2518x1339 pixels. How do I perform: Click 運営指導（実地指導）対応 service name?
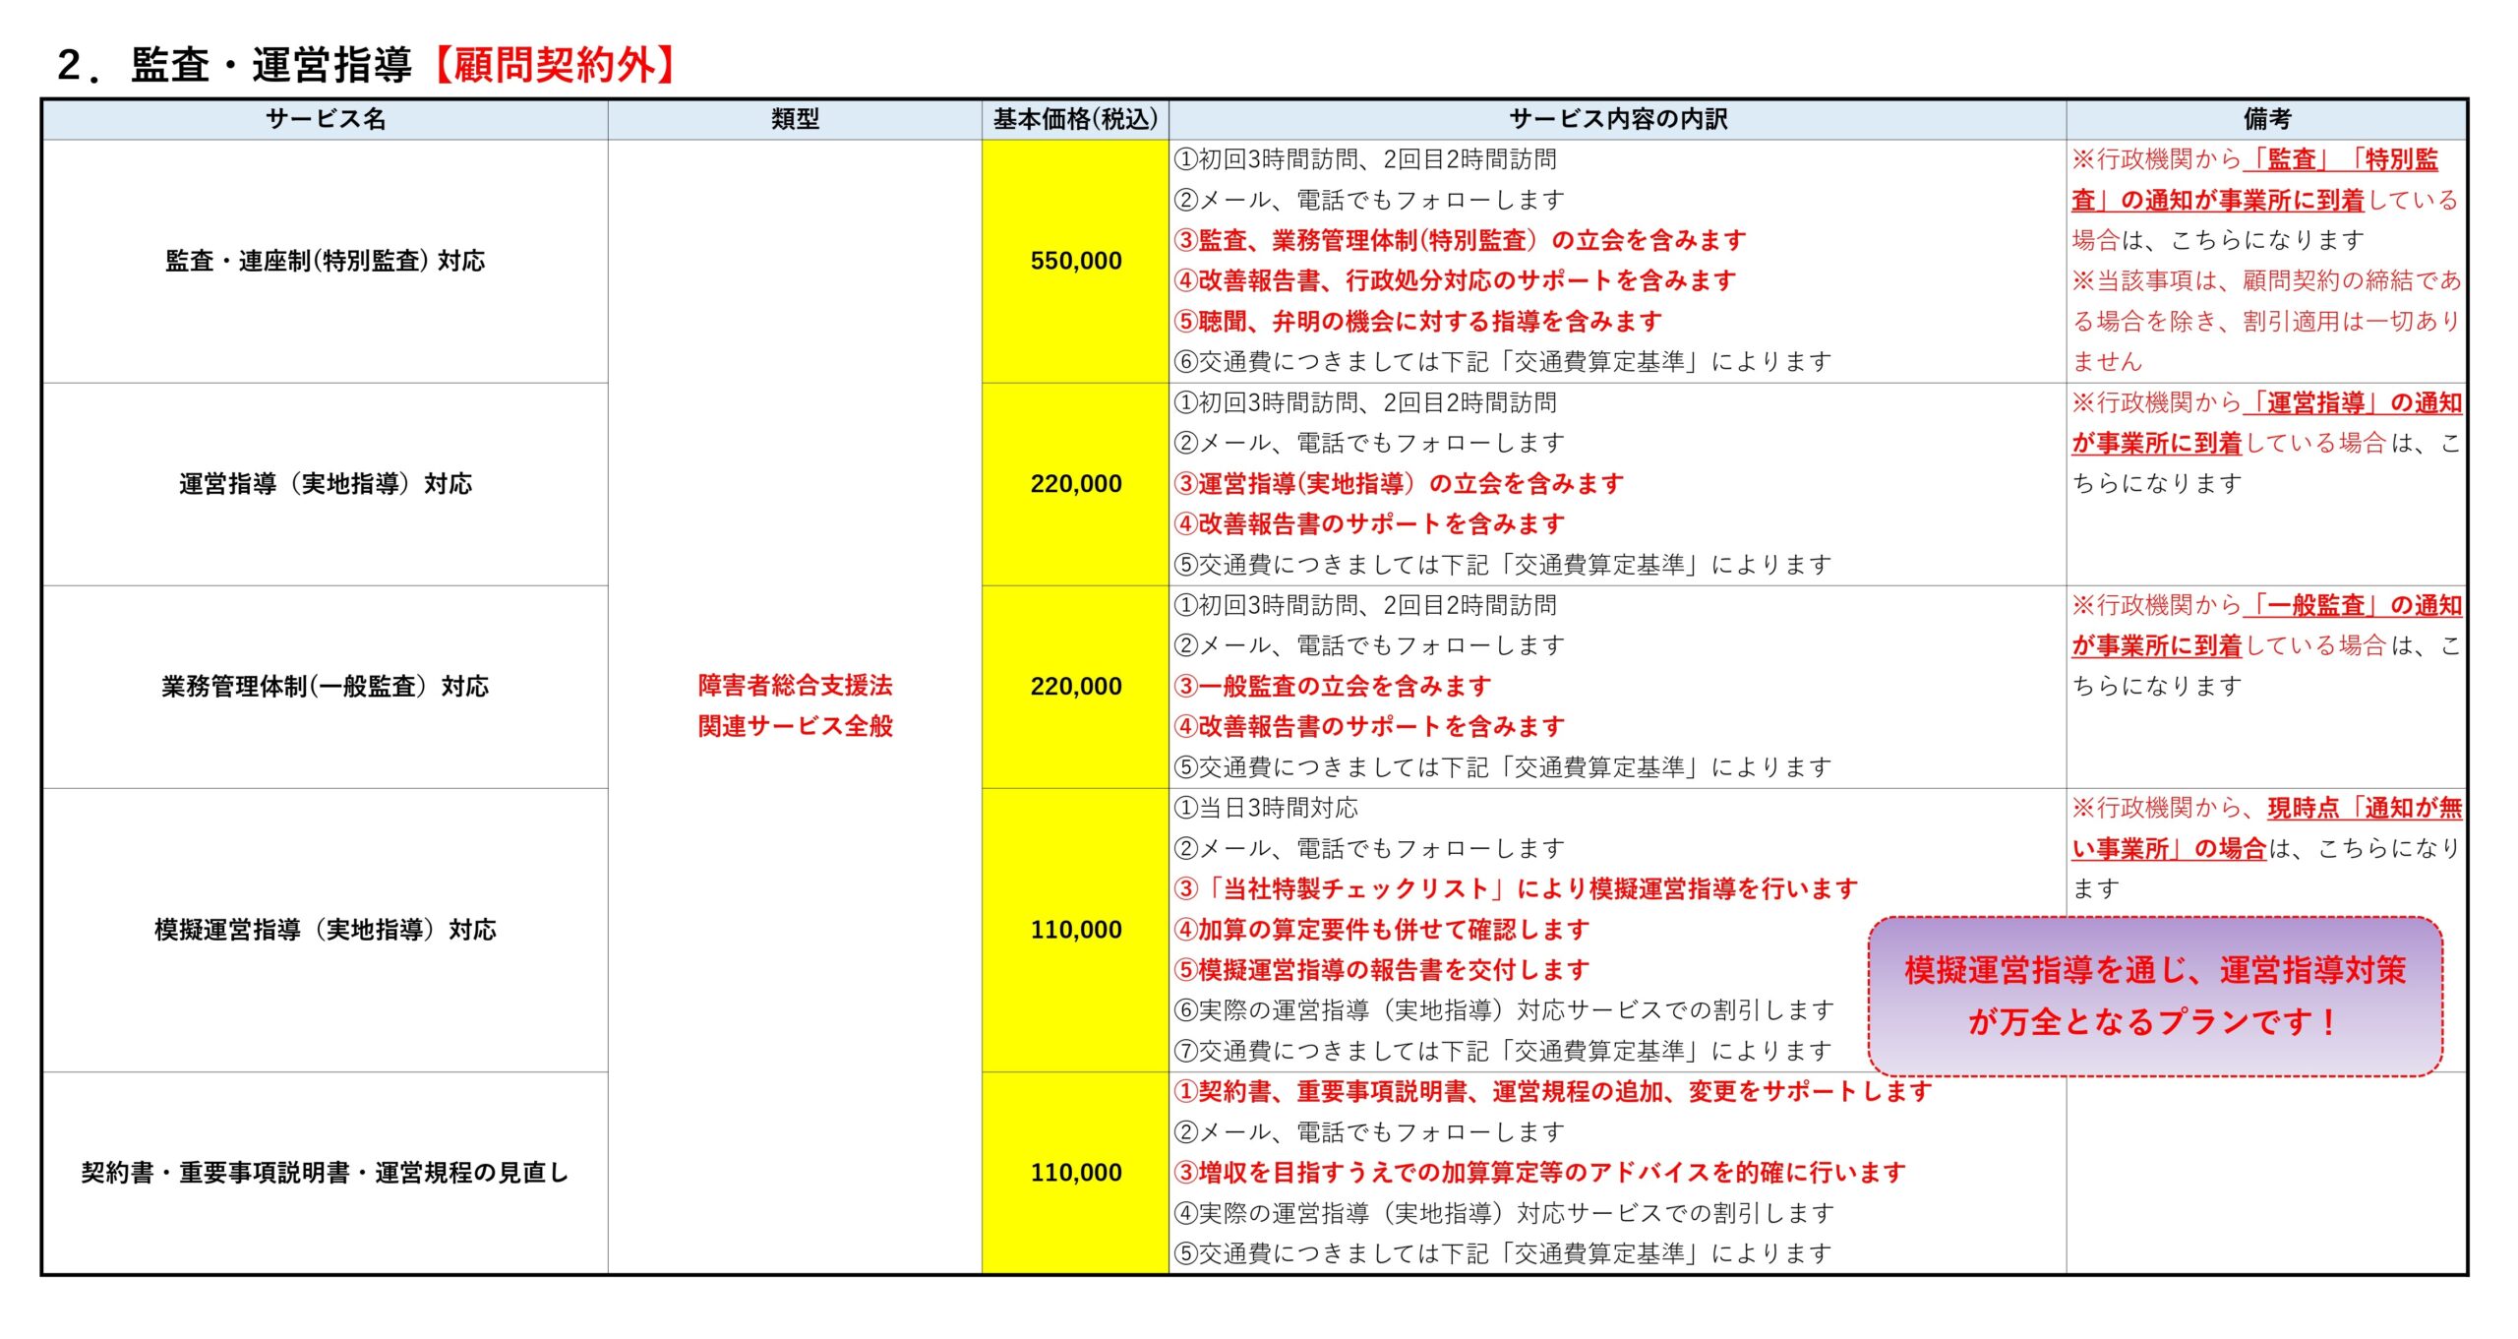(x=325, y=484)
